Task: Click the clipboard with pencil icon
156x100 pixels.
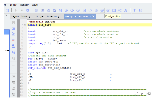Action: click(x=36, y=10)
